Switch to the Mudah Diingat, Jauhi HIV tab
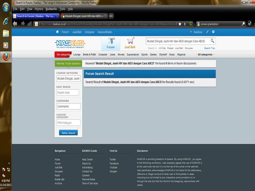 tap(84, 16)
